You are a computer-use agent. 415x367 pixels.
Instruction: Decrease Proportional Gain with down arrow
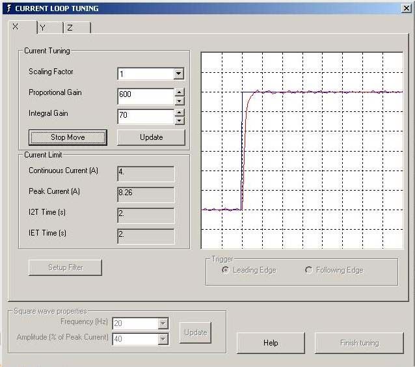(x=180, y=101)
